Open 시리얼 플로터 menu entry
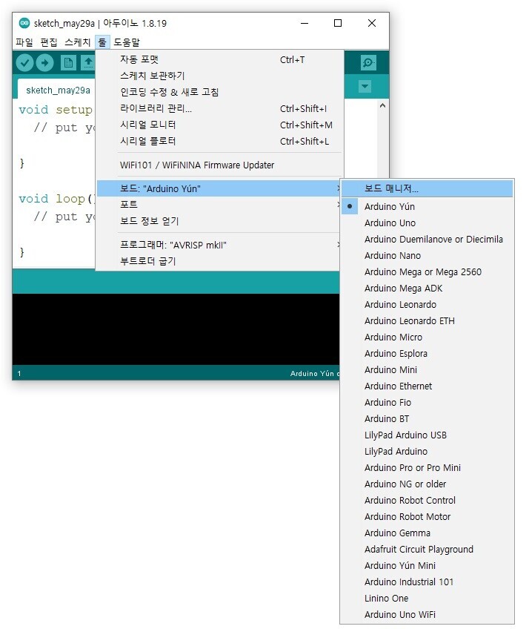Screen dimensions: 529x629 pos(219,141)
